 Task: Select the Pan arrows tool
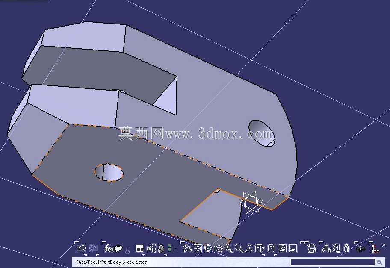point(208,248)
